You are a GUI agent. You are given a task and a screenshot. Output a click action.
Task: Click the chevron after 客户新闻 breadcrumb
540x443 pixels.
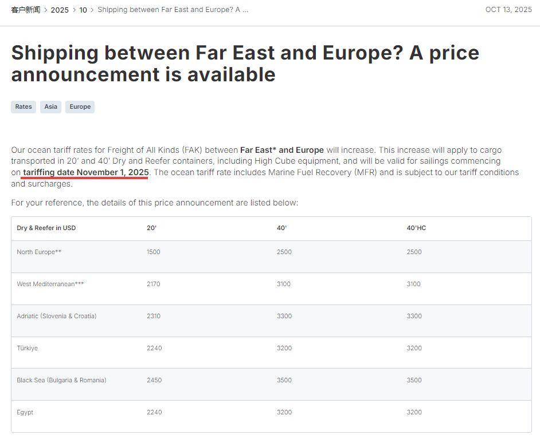click(x=45, y=10)
